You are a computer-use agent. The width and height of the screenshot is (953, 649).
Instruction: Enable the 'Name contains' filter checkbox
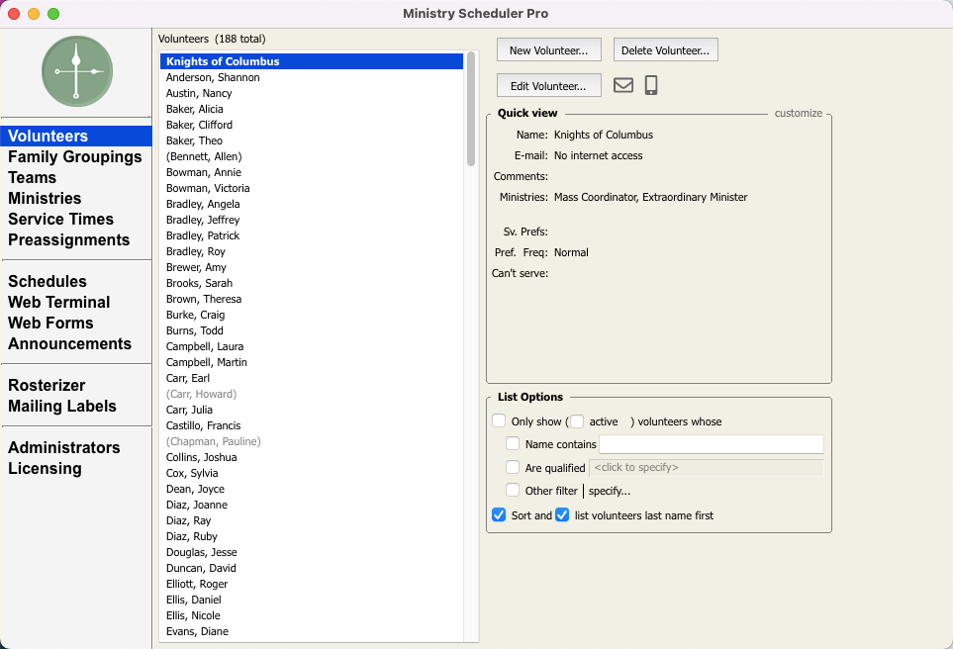513,443
